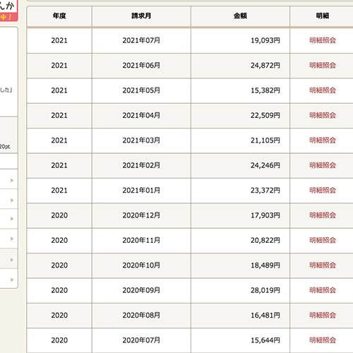Open 明細照会 for 2020年10月

(323, 265)
